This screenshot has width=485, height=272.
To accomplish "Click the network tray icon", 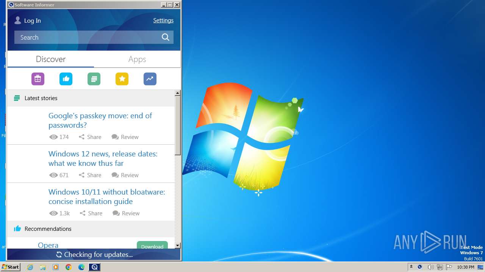I will (440, 267).
